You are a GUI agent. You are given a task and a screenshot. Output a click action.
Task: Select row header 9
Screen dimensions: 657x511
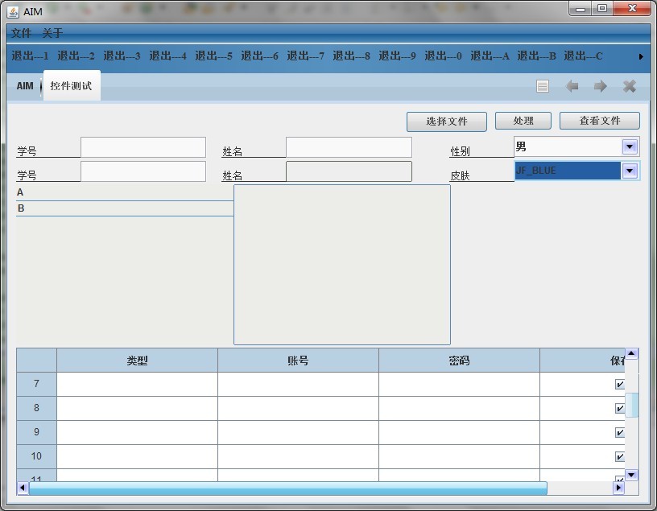click(x=36, y=432)
